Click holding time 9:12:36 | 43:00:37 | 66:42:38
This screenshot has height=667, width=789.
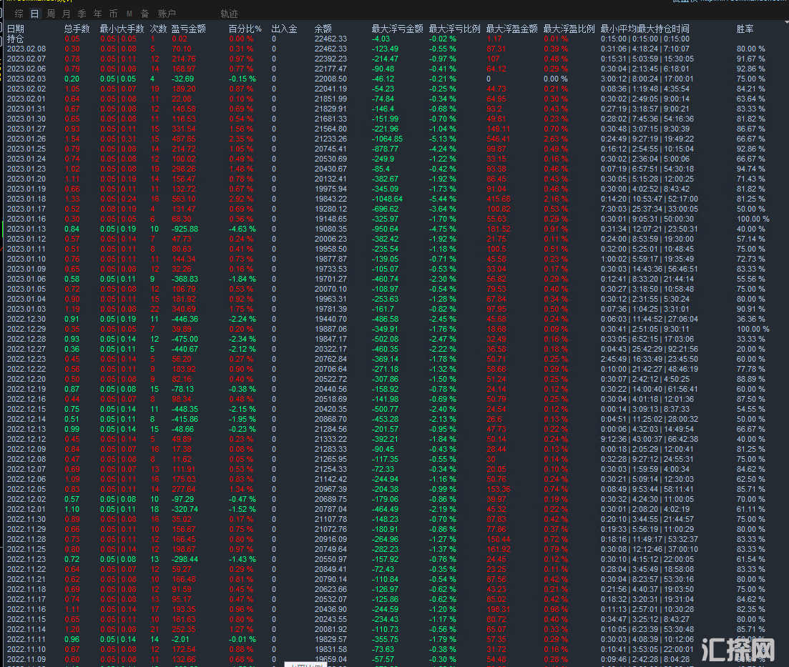[650, 439]
